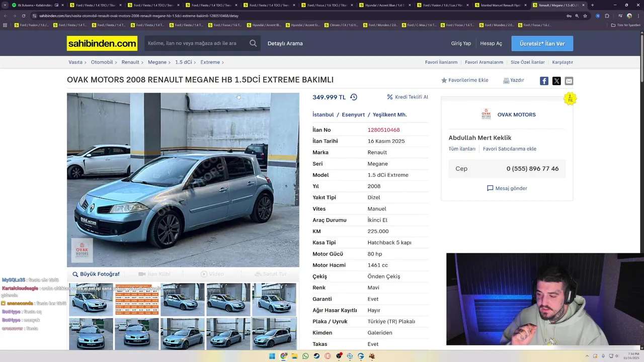The width and height of the screenshot is (644, 362).
Task: Open Opera GX from the taskbar
Action: coord(328,356)
